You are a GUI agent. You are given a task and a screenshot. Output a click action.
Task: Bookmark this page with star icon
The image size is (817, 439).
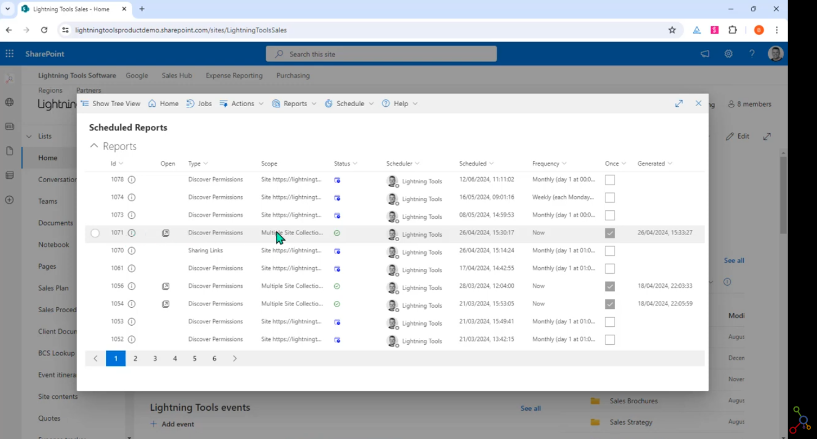[672, 30]
